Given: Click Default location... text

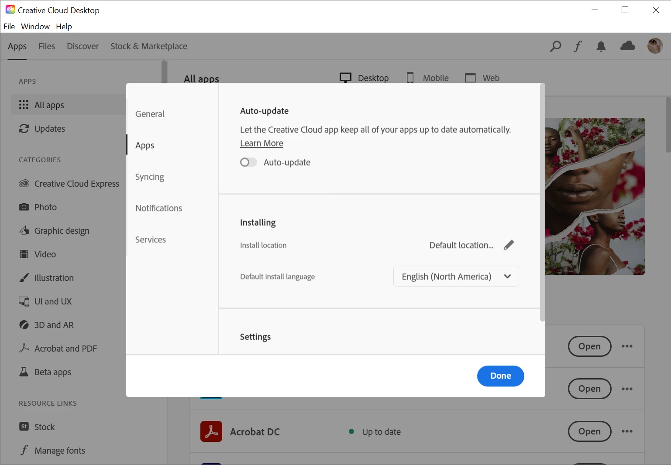Looking at the screenshot, I should 461,245.
